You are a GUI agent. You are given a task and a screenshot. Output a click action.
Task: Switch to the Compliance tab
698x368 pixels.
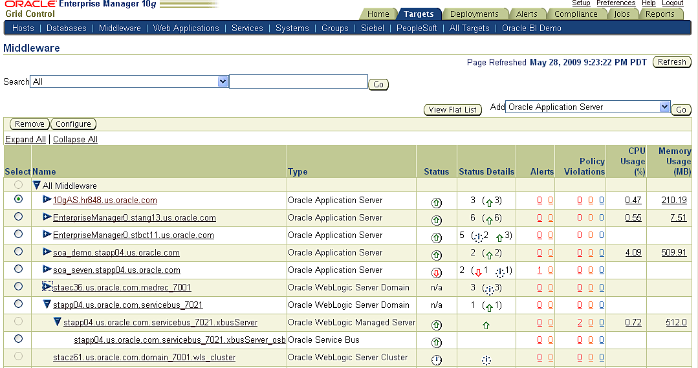(576, 14)
